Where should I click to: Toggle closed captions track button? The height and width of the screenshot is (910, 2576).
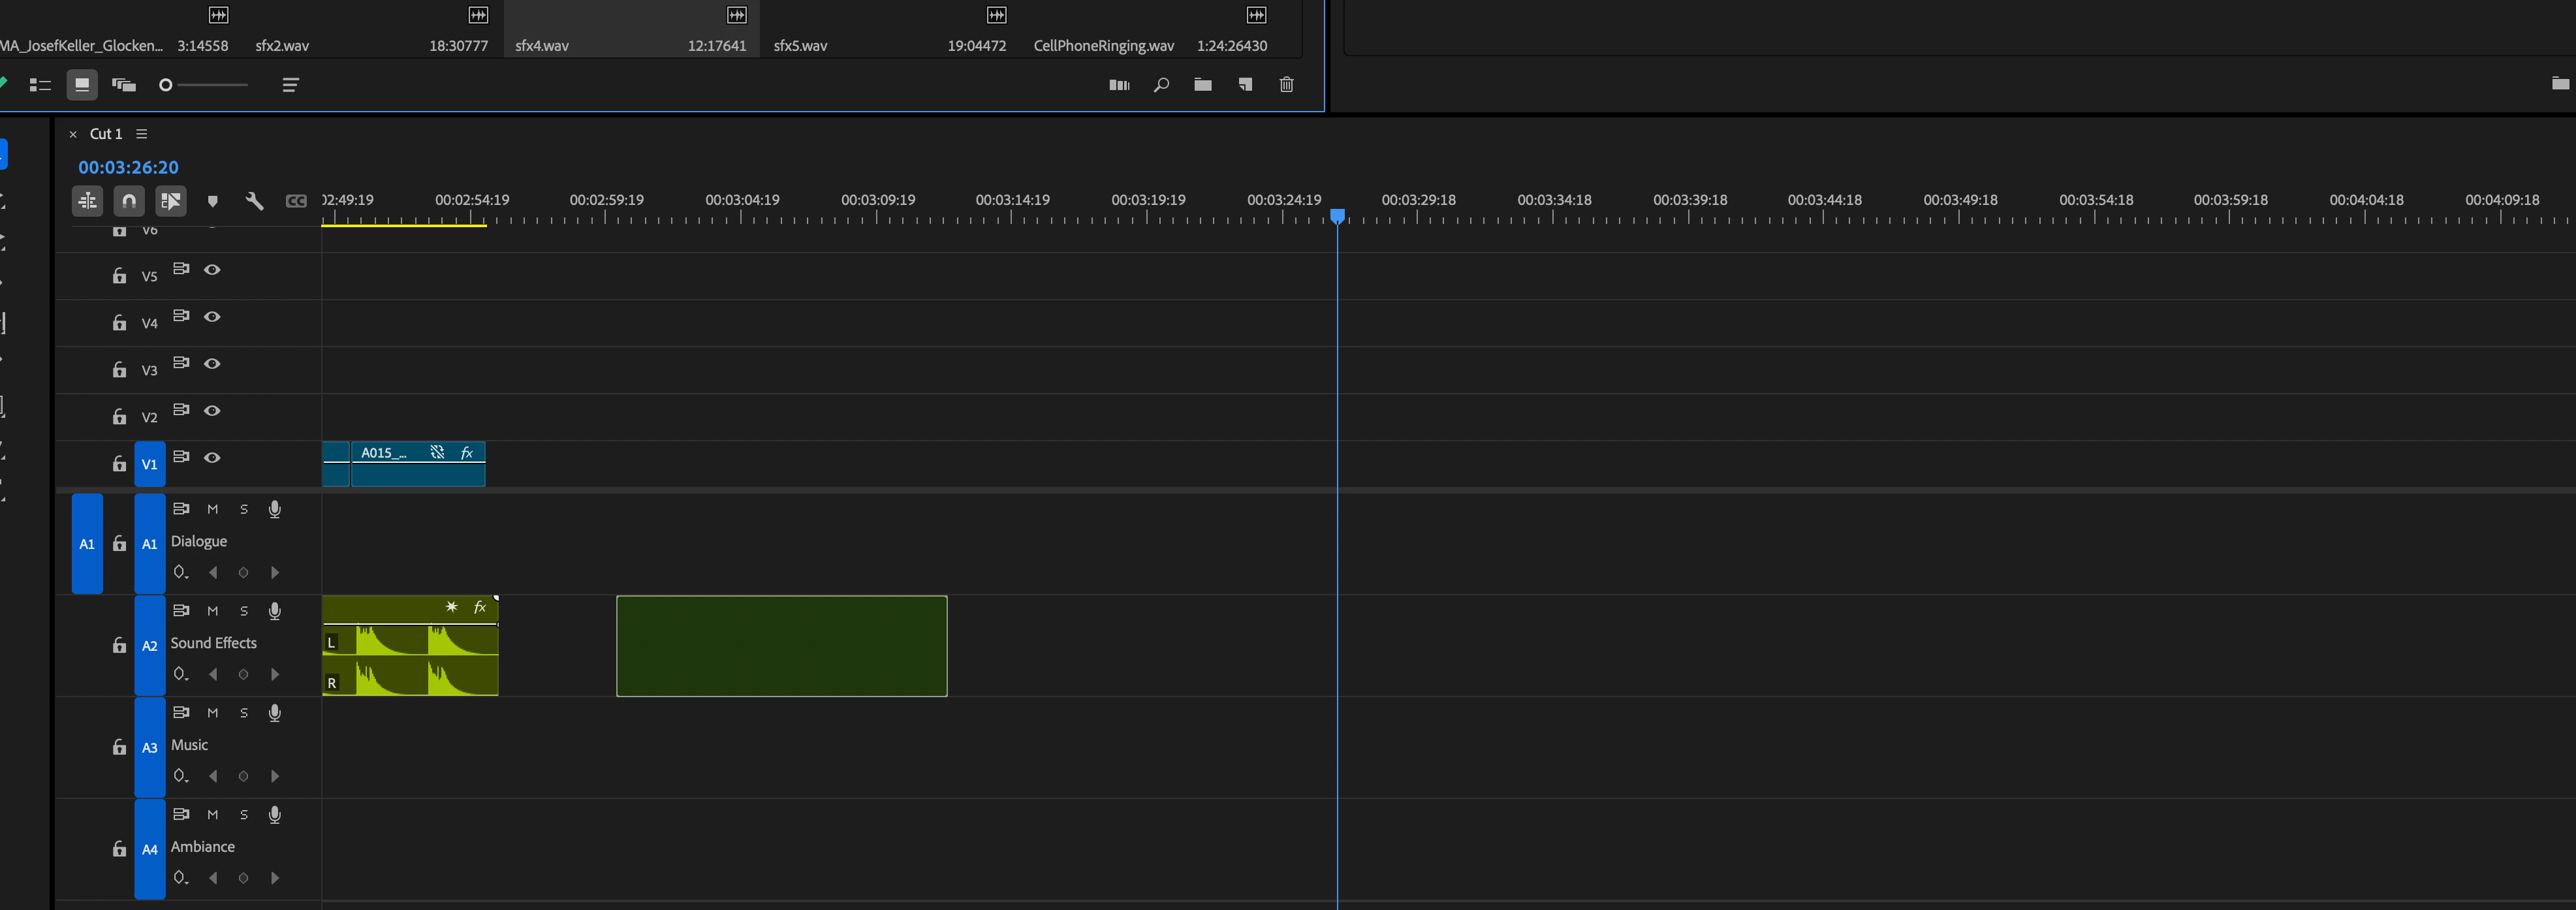296,201
